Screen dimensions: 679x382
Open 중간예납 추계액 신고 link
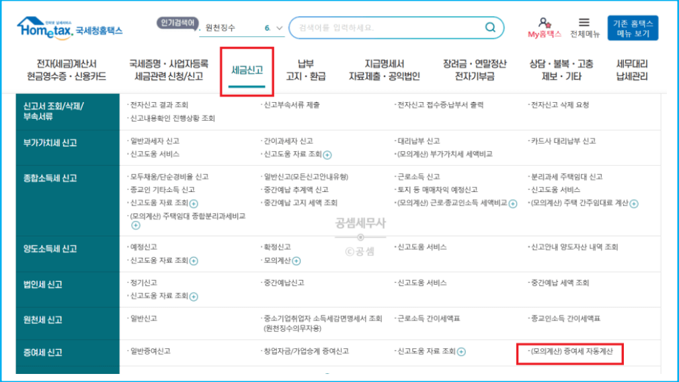click(x=296, y=189)
